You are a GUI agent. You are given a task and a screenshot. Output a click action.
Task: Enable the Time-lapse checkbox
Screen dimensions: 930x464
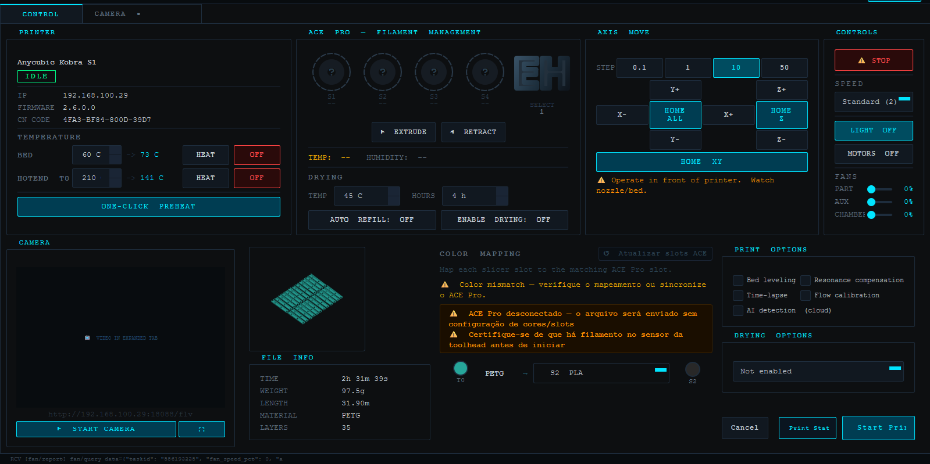click(738, 296)
